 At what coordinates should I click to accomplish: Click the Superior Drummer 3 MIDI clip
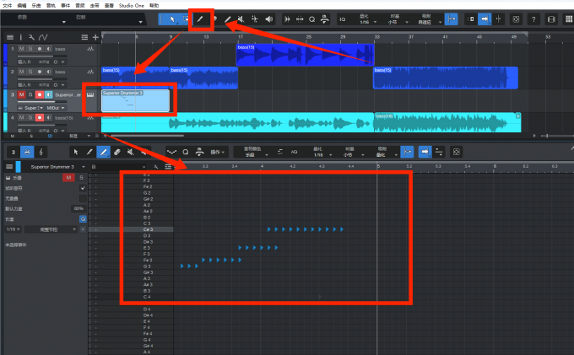point(135,103)
